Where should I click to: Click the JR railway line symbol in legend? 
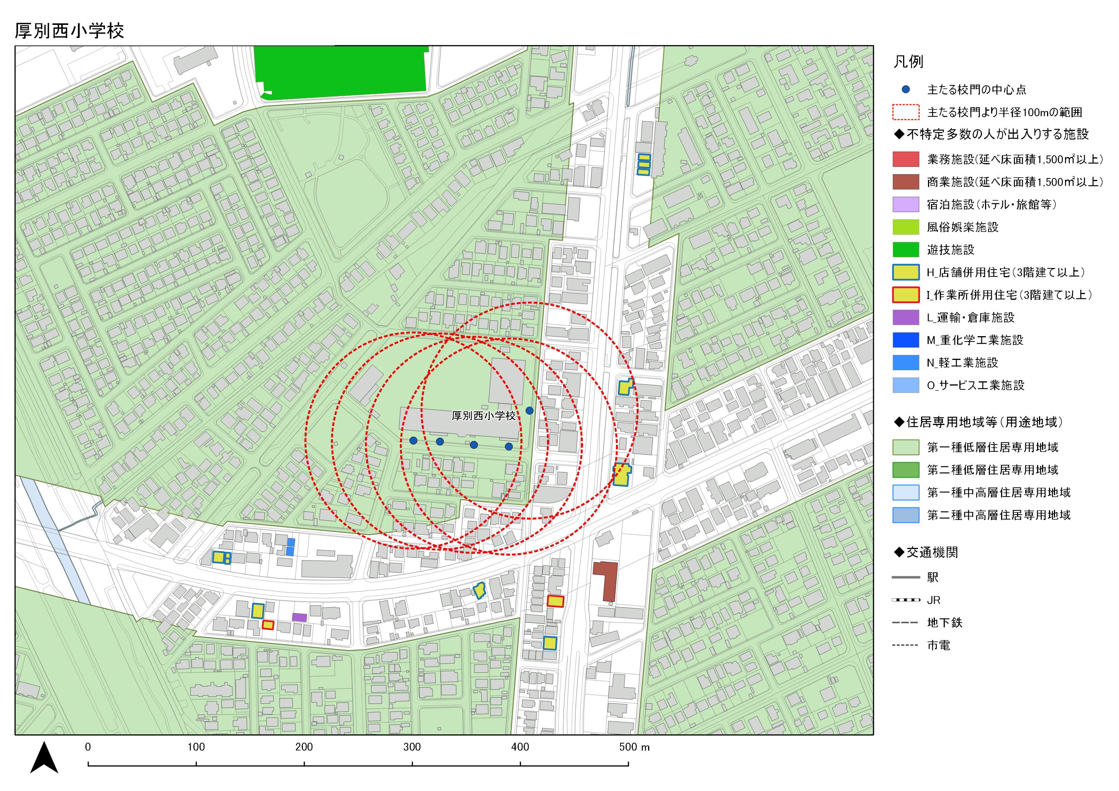905,600
